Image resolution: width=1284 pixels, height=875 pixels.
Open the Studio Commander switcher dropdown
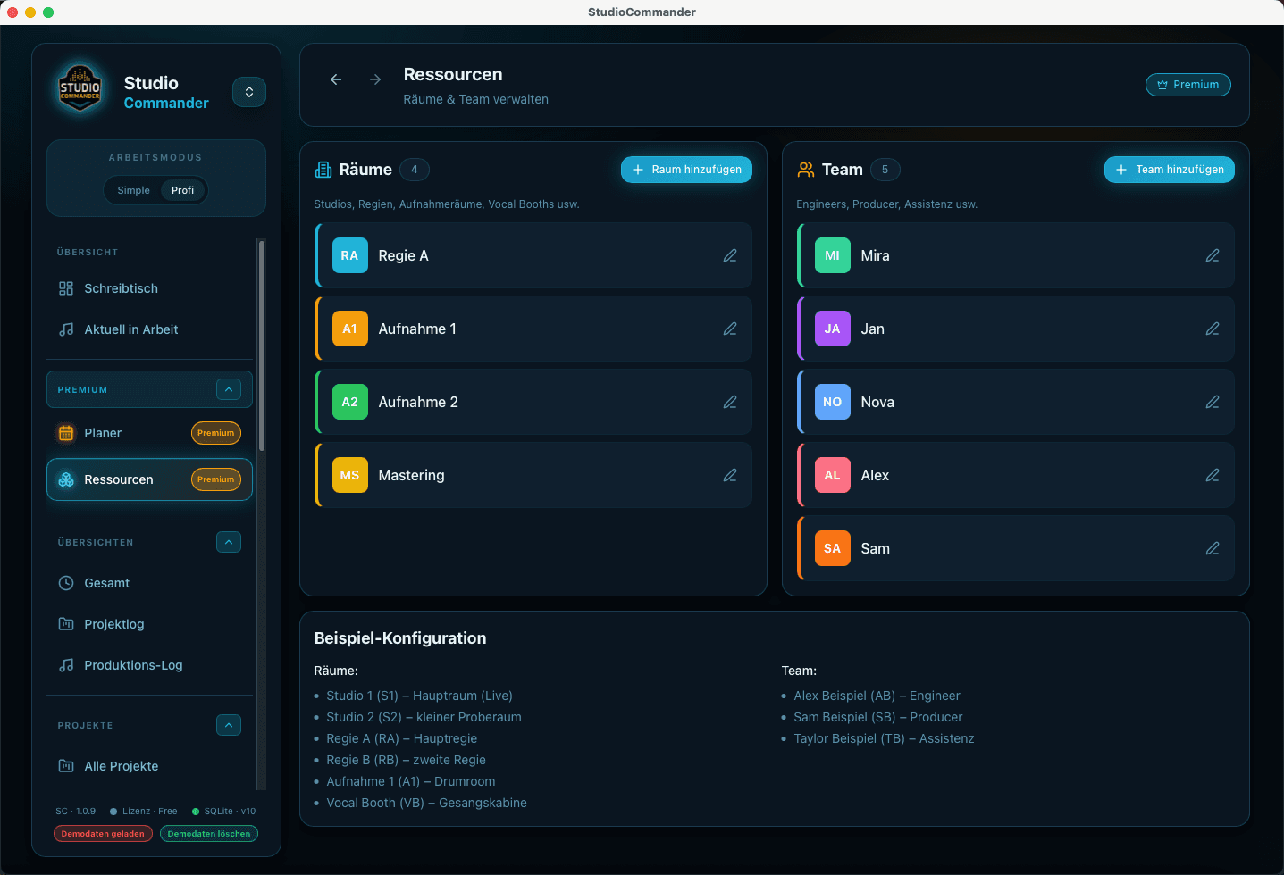click(x=249, y=92)
